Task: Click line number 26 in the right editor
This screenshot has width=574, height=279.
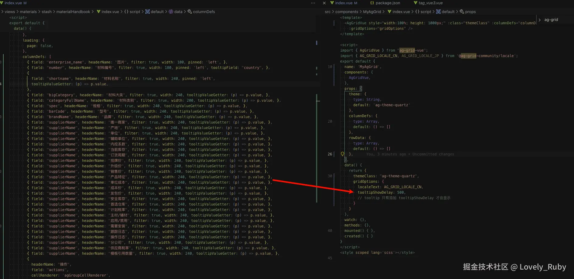Action: tap(330, 154)
